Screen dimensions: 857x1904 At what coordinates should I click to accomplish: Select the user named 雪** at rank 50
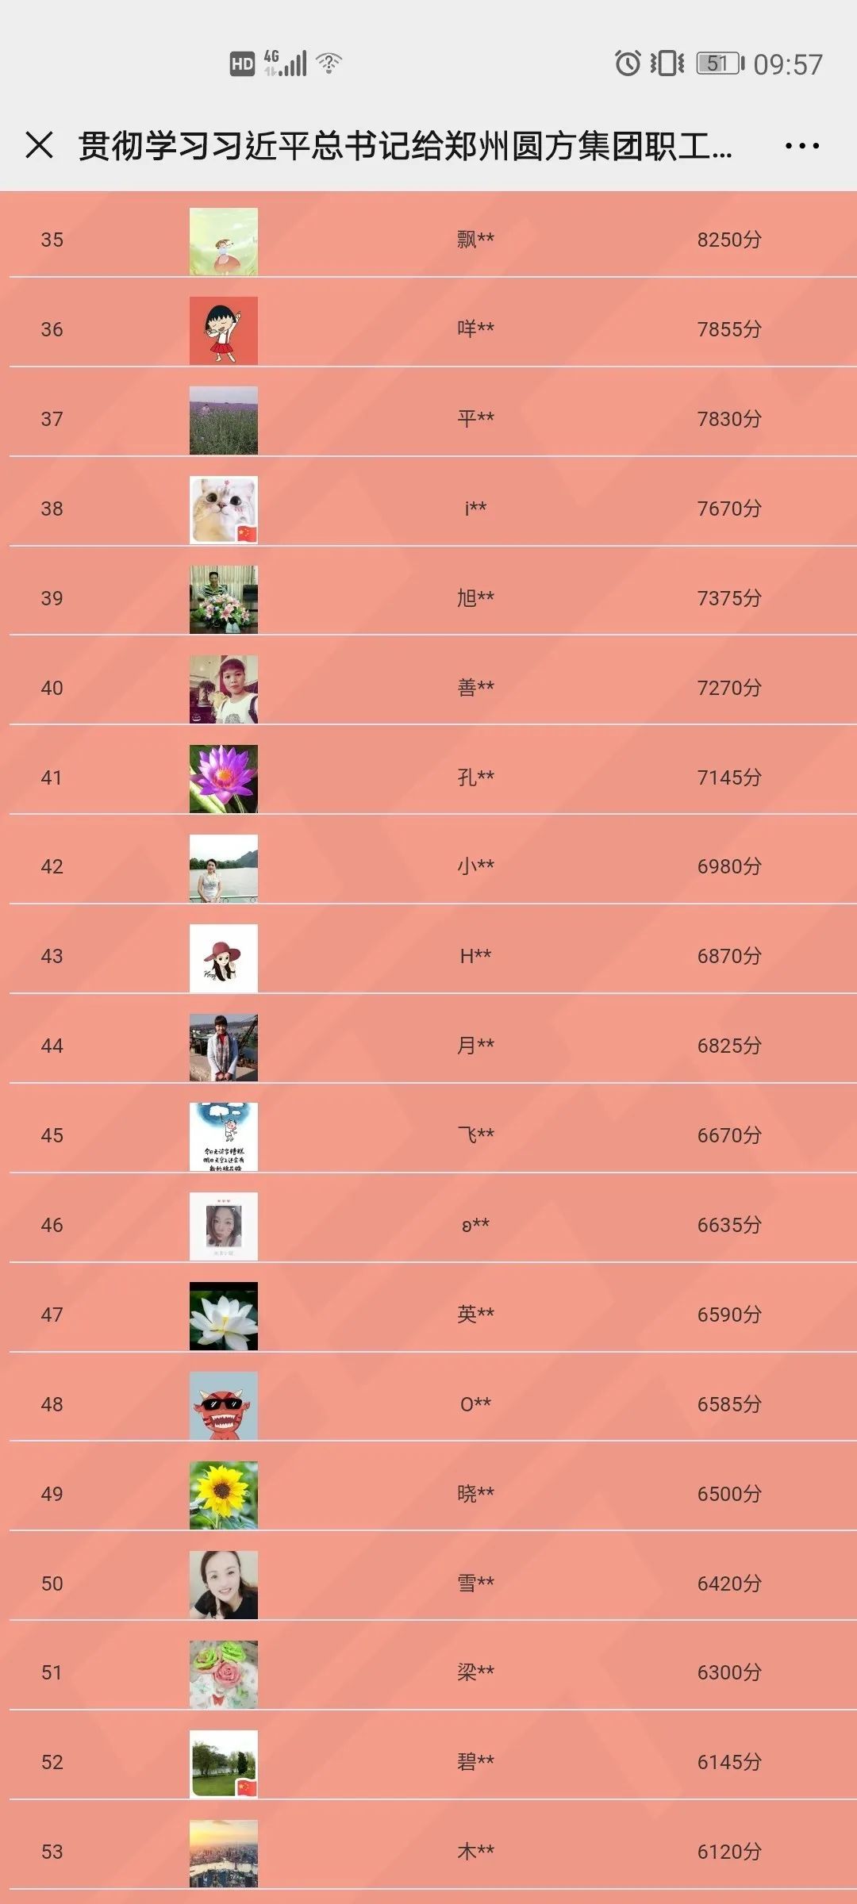(475, 1583)
